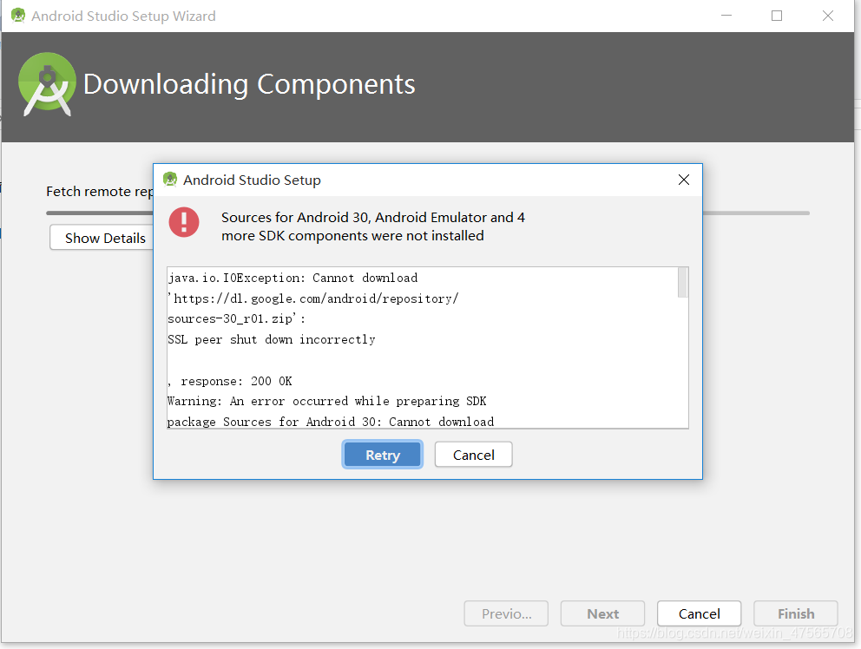Click the error log scrollbar thumb
This screenshot has width=861, height=649.
682,282
